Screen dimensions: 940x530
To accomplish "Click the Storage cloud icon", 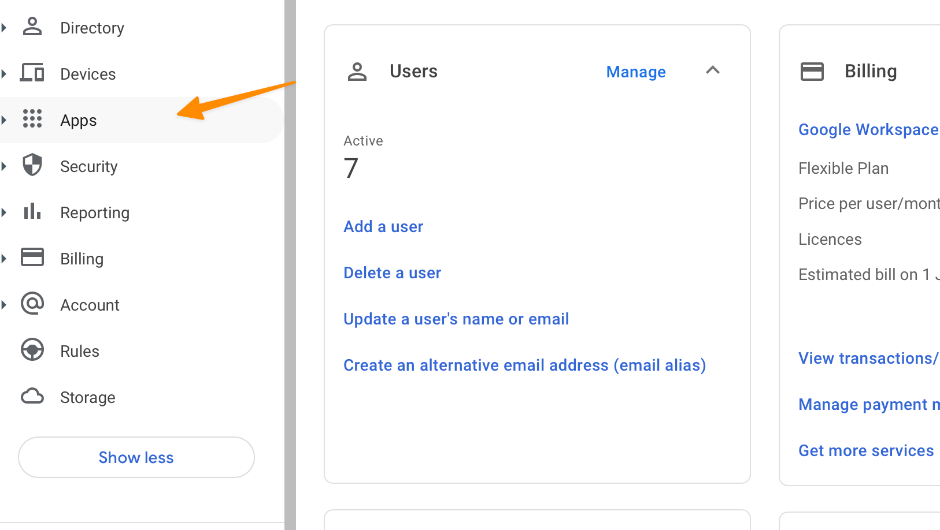I will click(32, 397).
